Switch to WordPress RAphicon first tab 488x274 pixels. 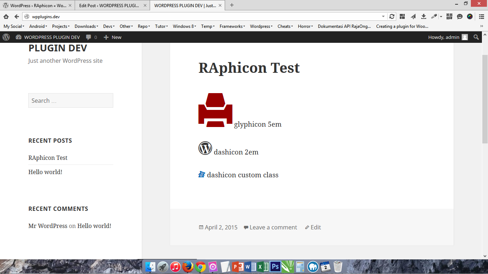pos(38,5)
